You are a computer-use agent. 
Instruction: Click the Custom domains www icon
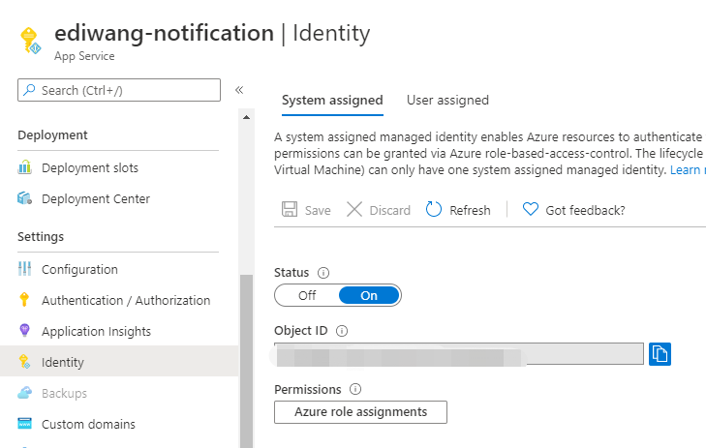tap(25, 424)
